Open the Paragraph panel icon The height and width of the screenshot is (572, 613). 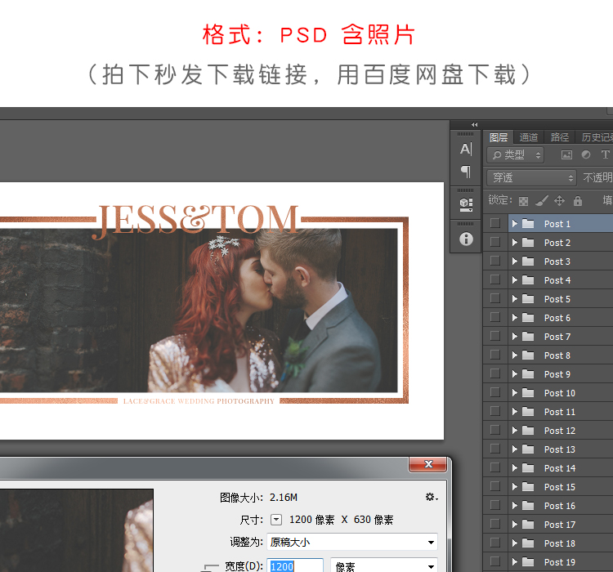pos(466,172)
